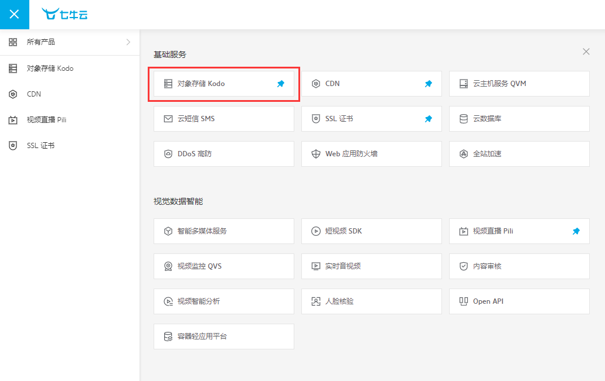This screenshot has height=381, width=605.
Task: Select 内容审核 text
Action: [487, 266]
